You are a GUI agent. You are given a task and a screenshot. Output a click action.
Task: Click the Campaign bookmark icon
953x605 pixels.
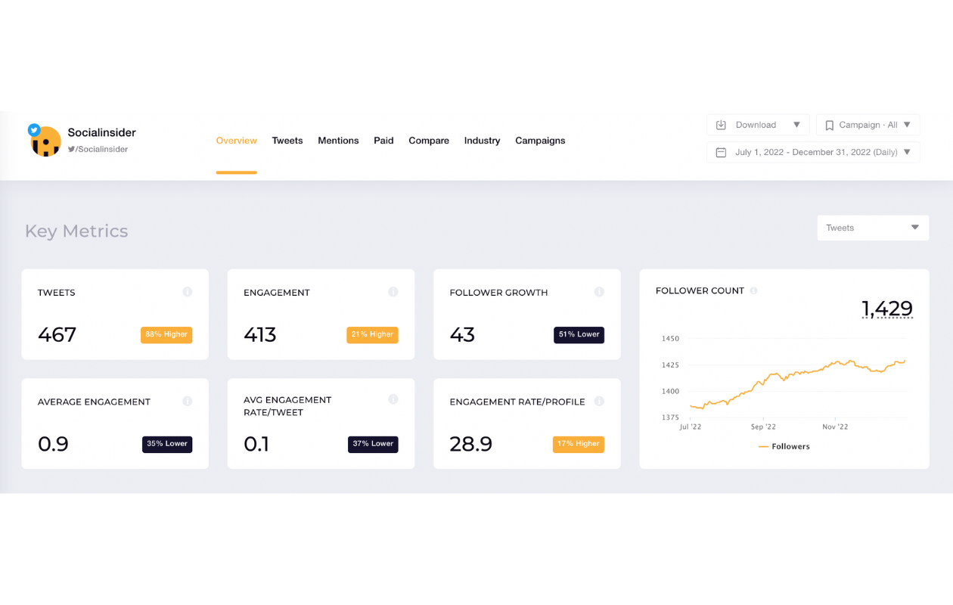[830, 125]
